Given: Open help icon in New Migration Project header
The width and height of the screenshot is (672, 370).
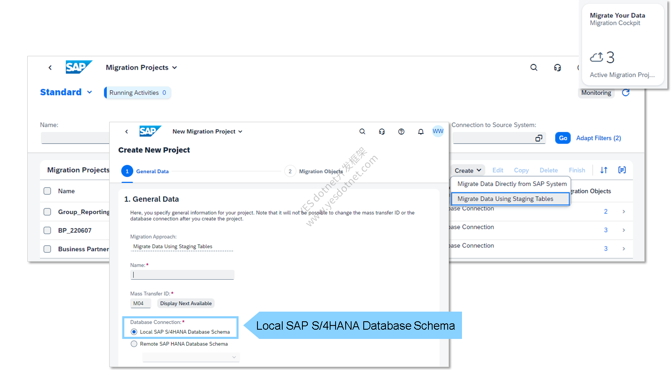Looking at the screenshot, I should [x=401, y=131].
